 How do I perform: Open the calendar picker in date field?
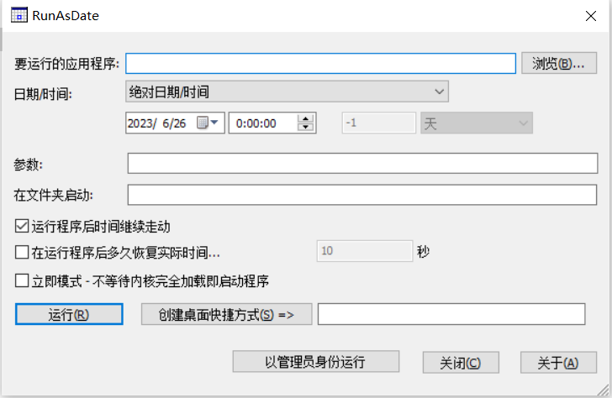208,123
